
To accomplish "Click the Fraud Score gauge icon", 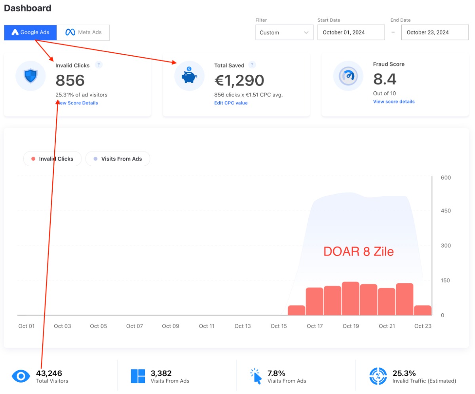I will pos(348,76).
